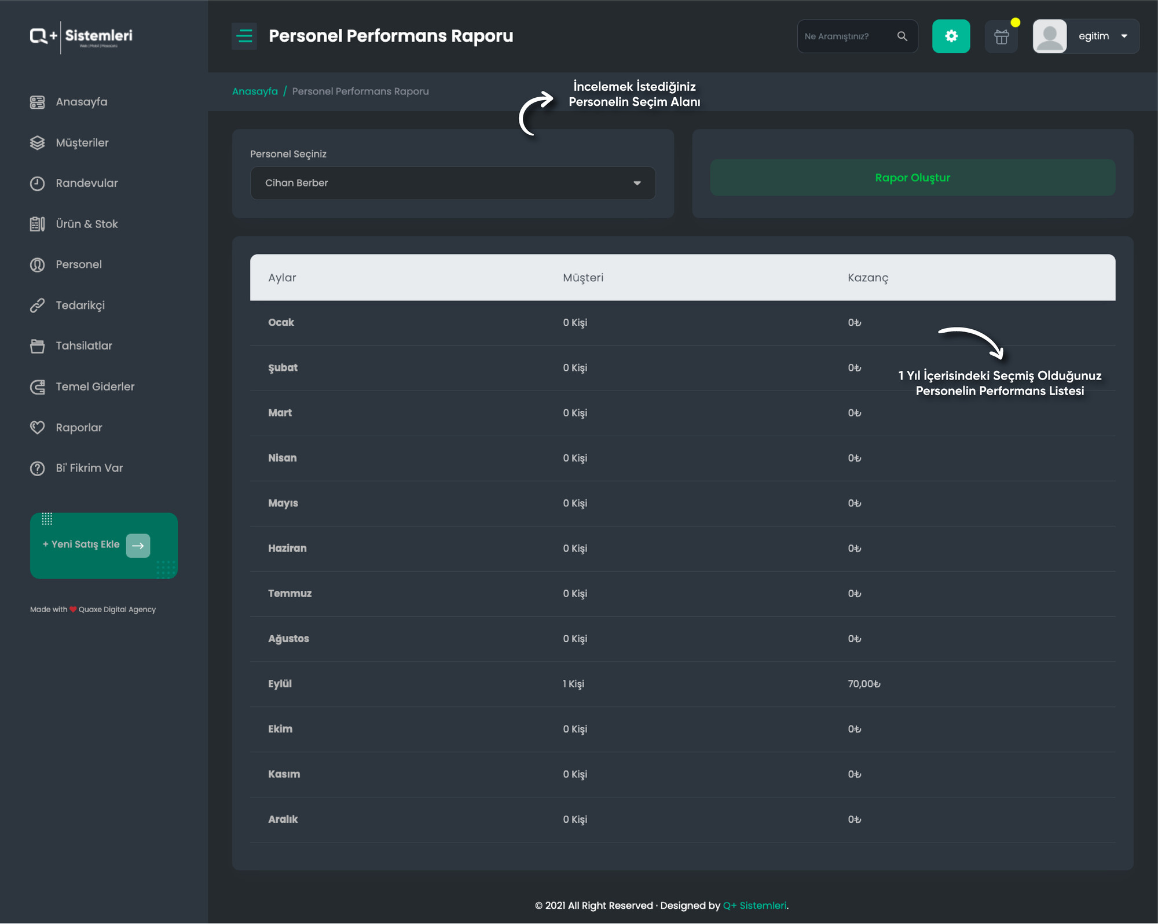Click the arrow icon on Yeni Satış Ekle

[x=138, y=546]
